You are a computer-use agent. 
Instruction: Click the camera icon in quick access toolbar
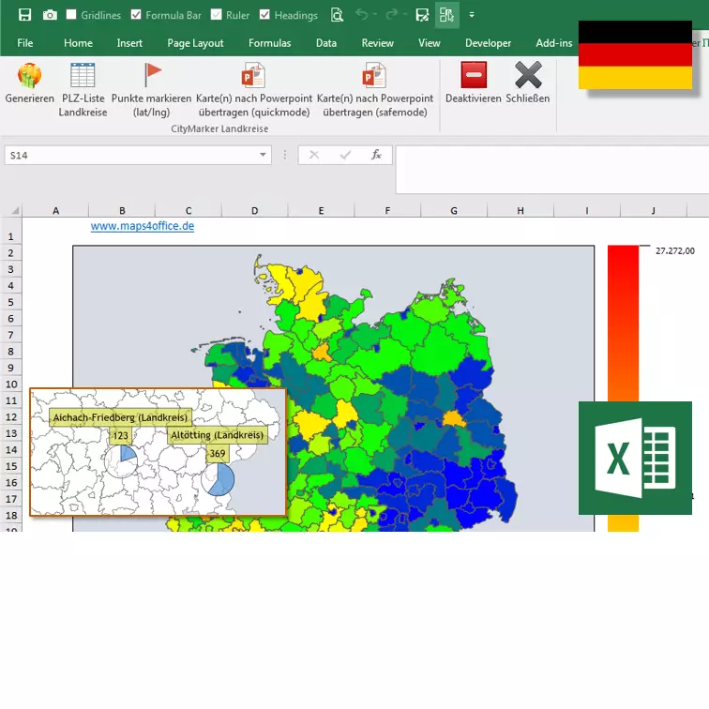tap(49, 15)
